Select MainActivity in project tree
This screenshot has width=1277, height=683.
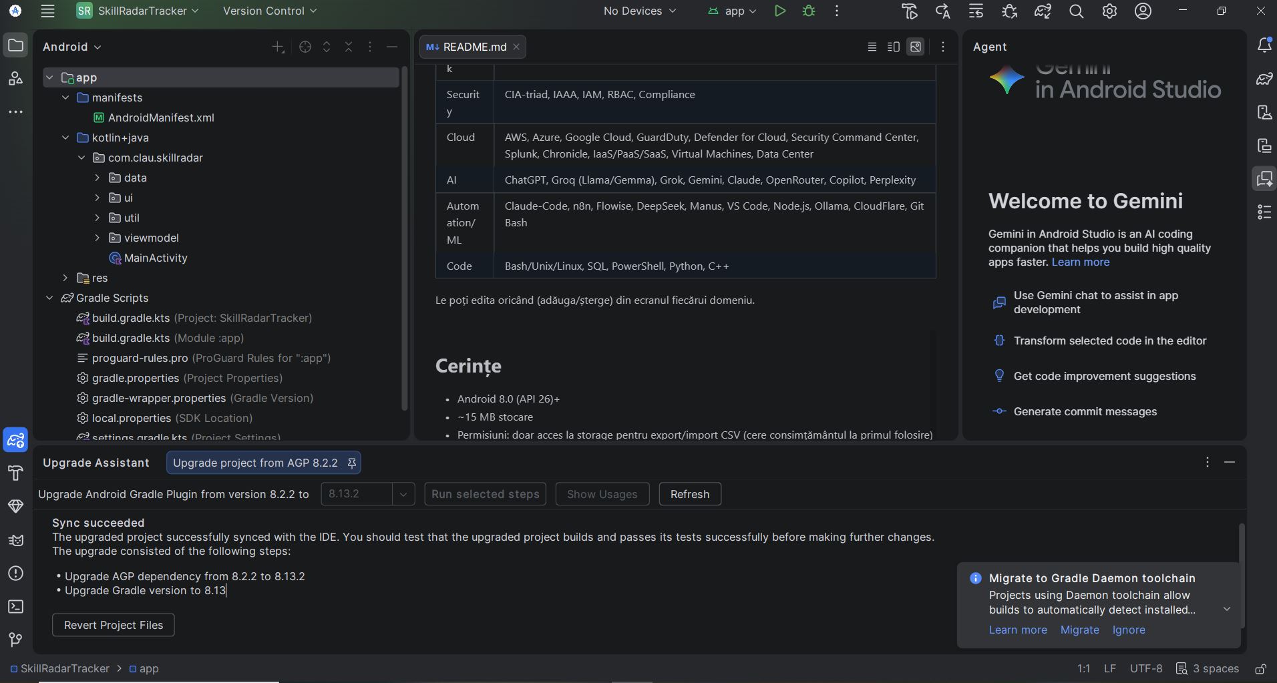pyautogui.click(x=156, y=258)
